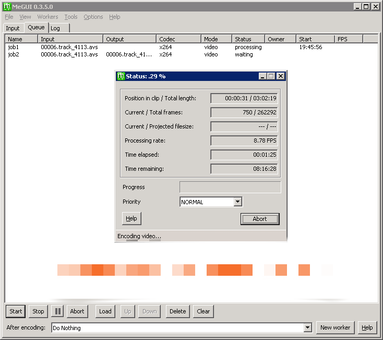383x340 pixels.
Task: Click the MeGUI icon in Status dialog title
Action: coord(121,76)
